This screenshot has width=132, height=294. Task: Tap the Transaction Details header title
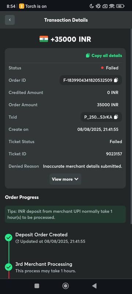(x=66, y=20)
